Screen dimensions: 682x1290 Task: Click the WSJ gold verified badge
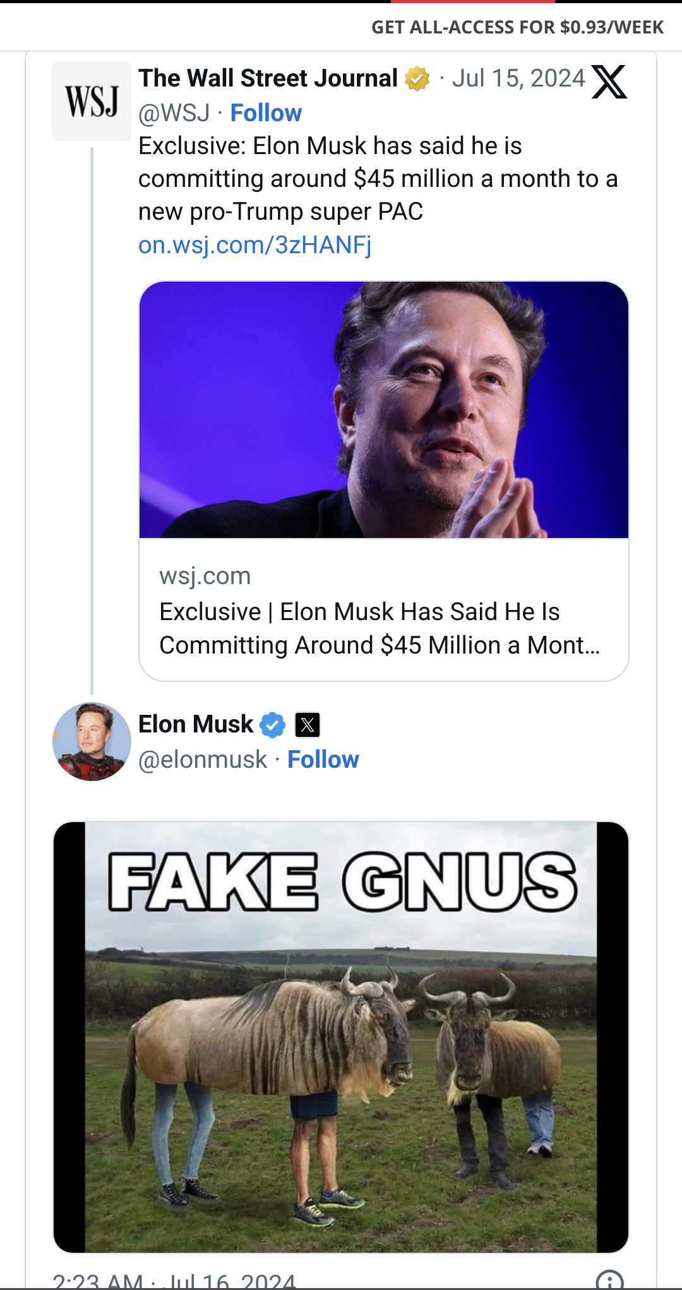click(417, 79)
